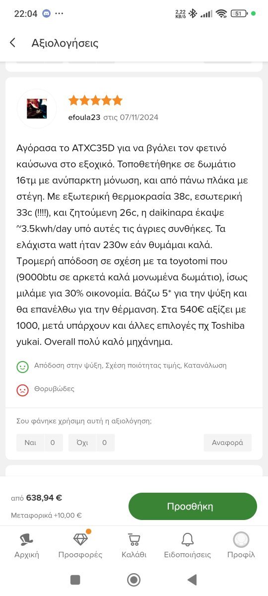Tap the price από 638,94 €
268x596 pixels.
[x=37, y=498]
